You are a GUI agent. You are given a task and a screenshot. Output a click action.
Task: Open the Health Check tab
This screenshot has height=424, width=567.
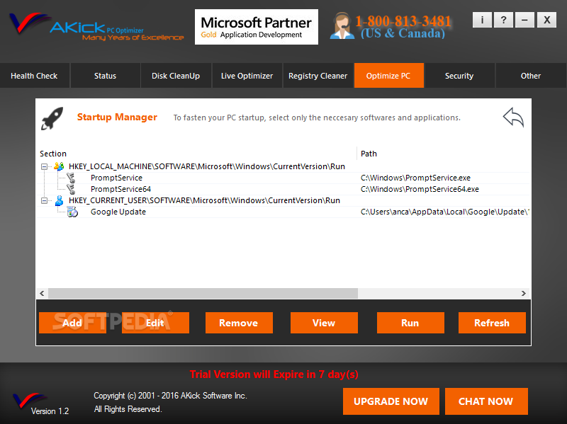(34, 76)
